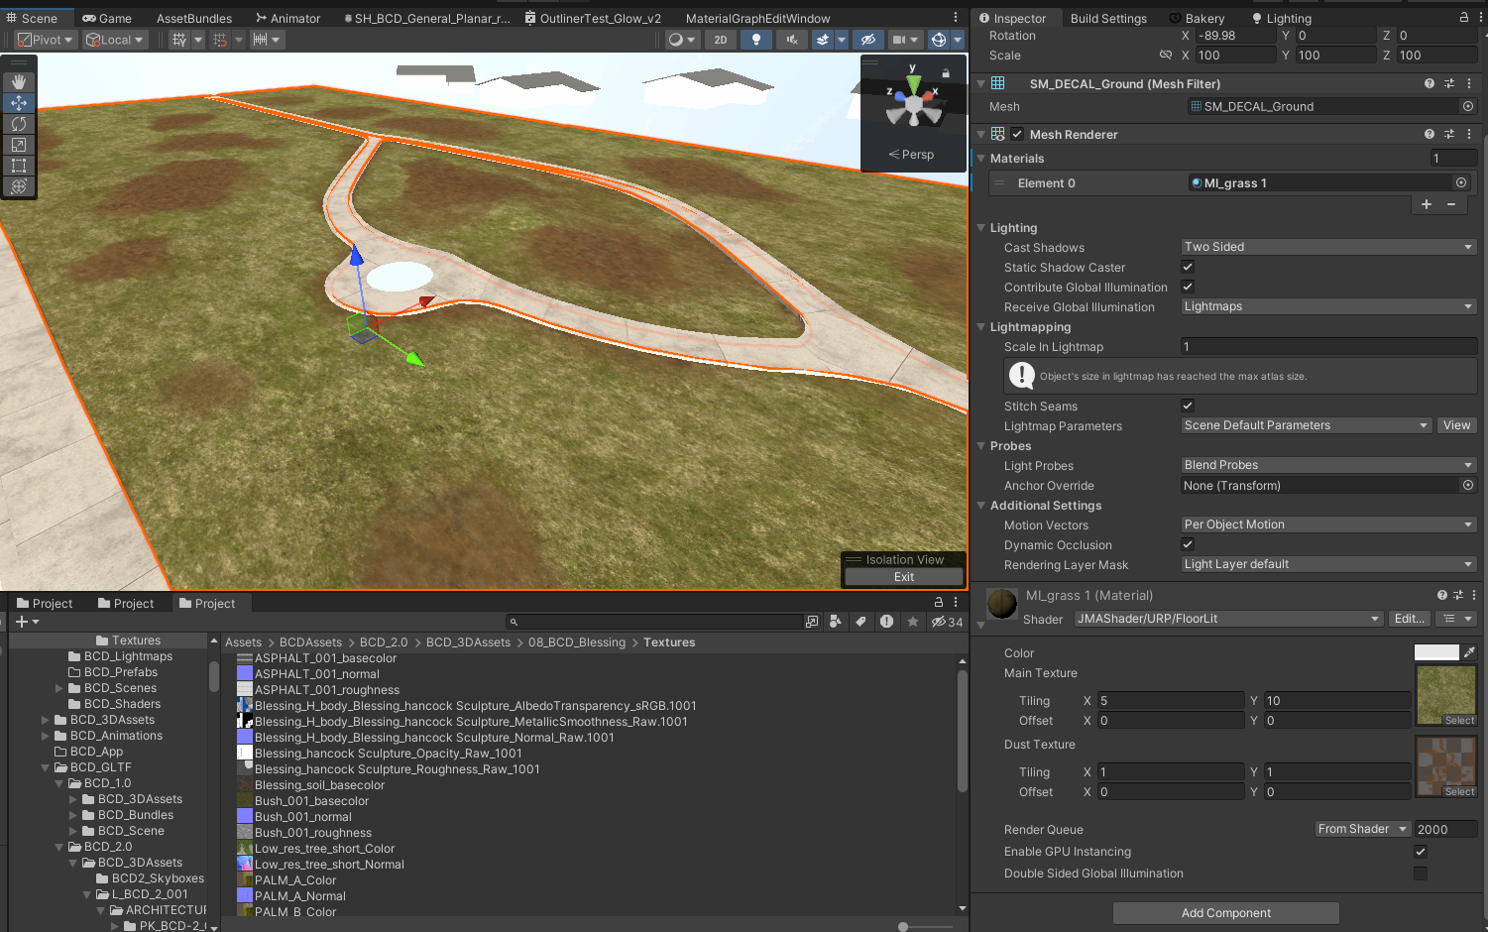Enable Double Sided Global Illumination
This screenshot has width=1488, height=932.
tap(1421, 874)
